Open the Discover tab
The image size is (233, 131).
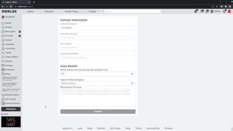click(x=49, y=11)
